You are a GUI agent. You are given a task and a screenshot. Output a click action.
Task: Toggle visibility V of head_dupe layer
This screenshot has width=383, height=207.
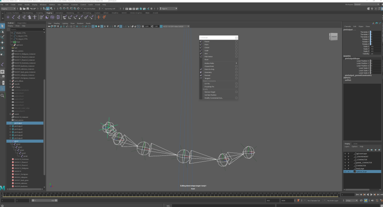(345, 169)
